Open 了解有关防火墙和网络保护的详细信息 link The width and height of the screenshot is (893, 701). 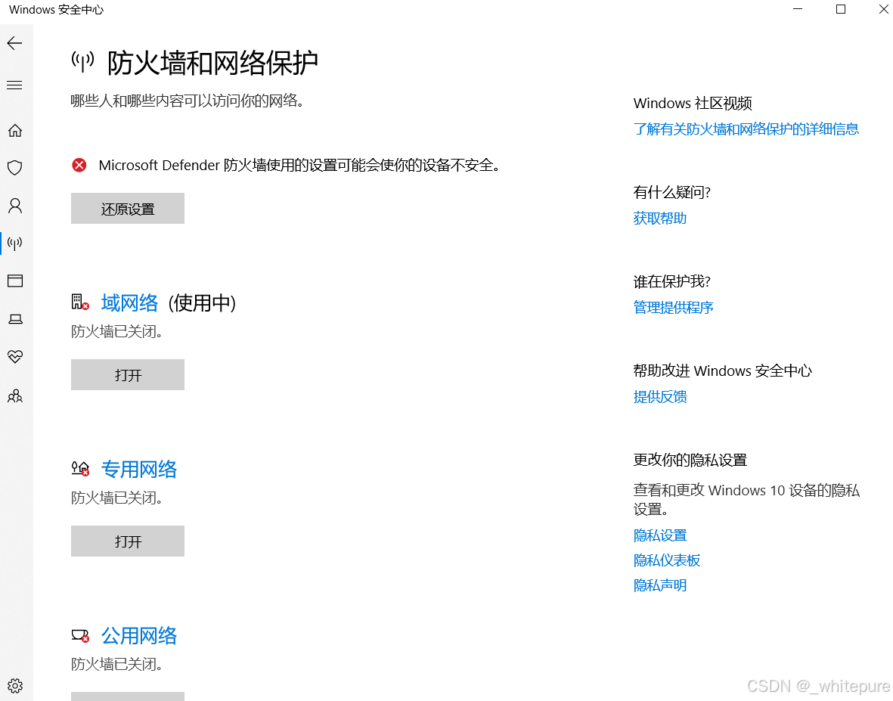point(746,129)
